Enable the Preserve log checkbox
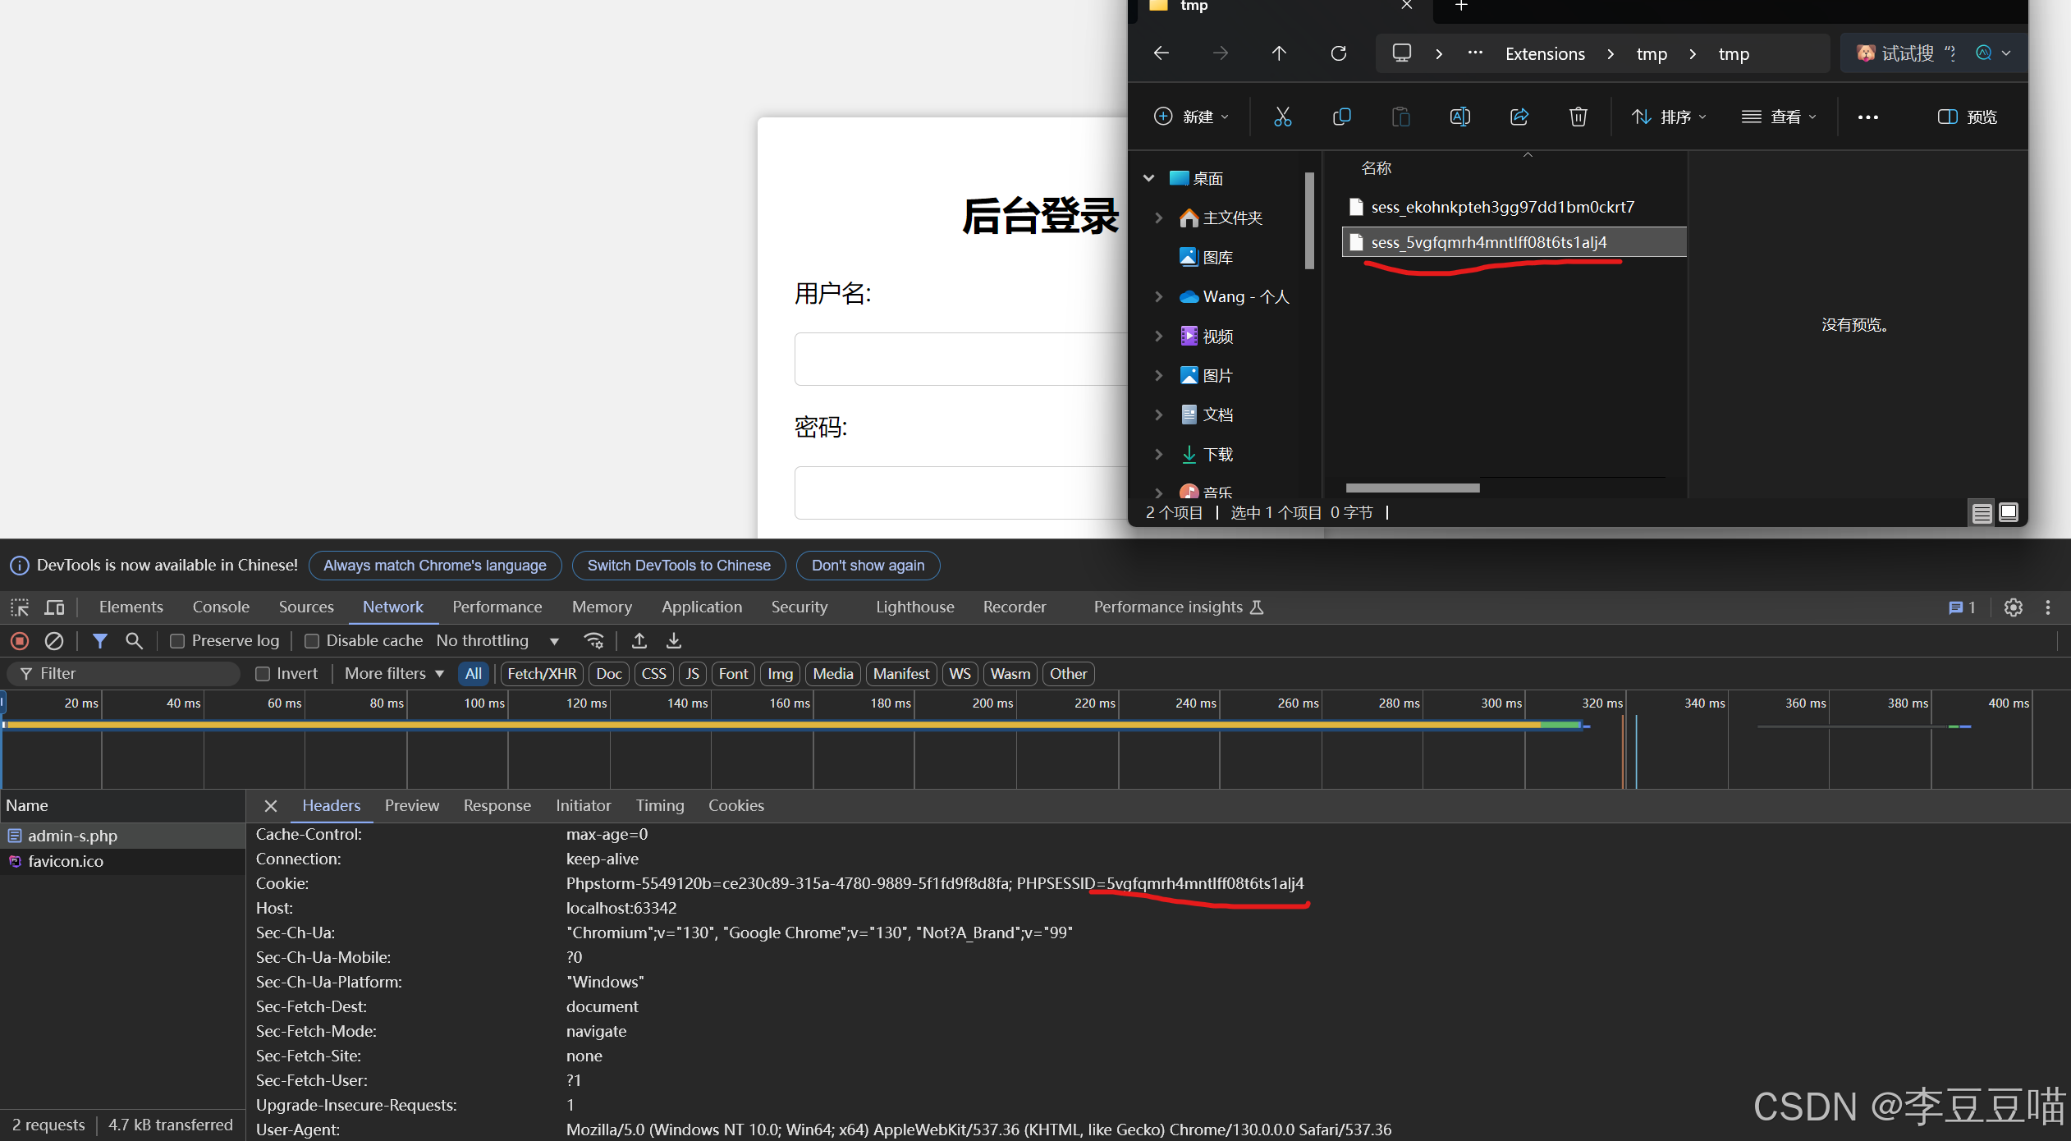Screen dimensions: 2071x1141 coord(177,641)
